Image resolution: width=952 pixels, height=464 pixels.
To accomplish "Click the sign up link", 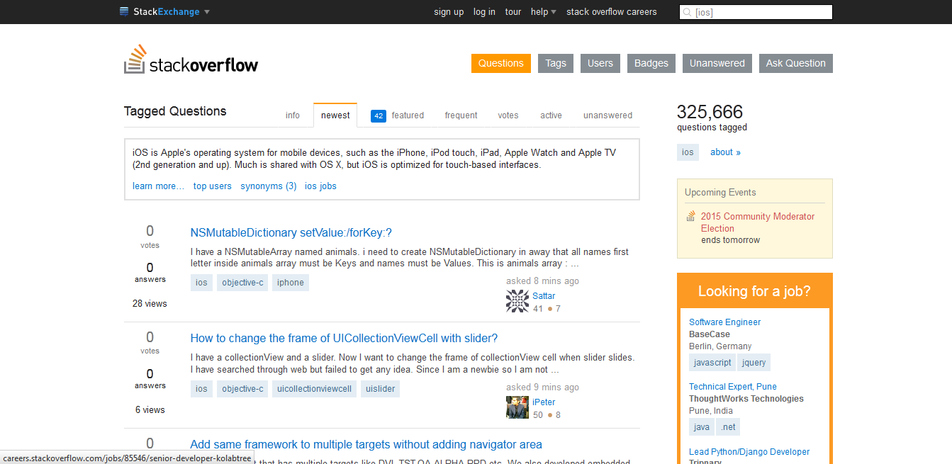I will [449, 12].
